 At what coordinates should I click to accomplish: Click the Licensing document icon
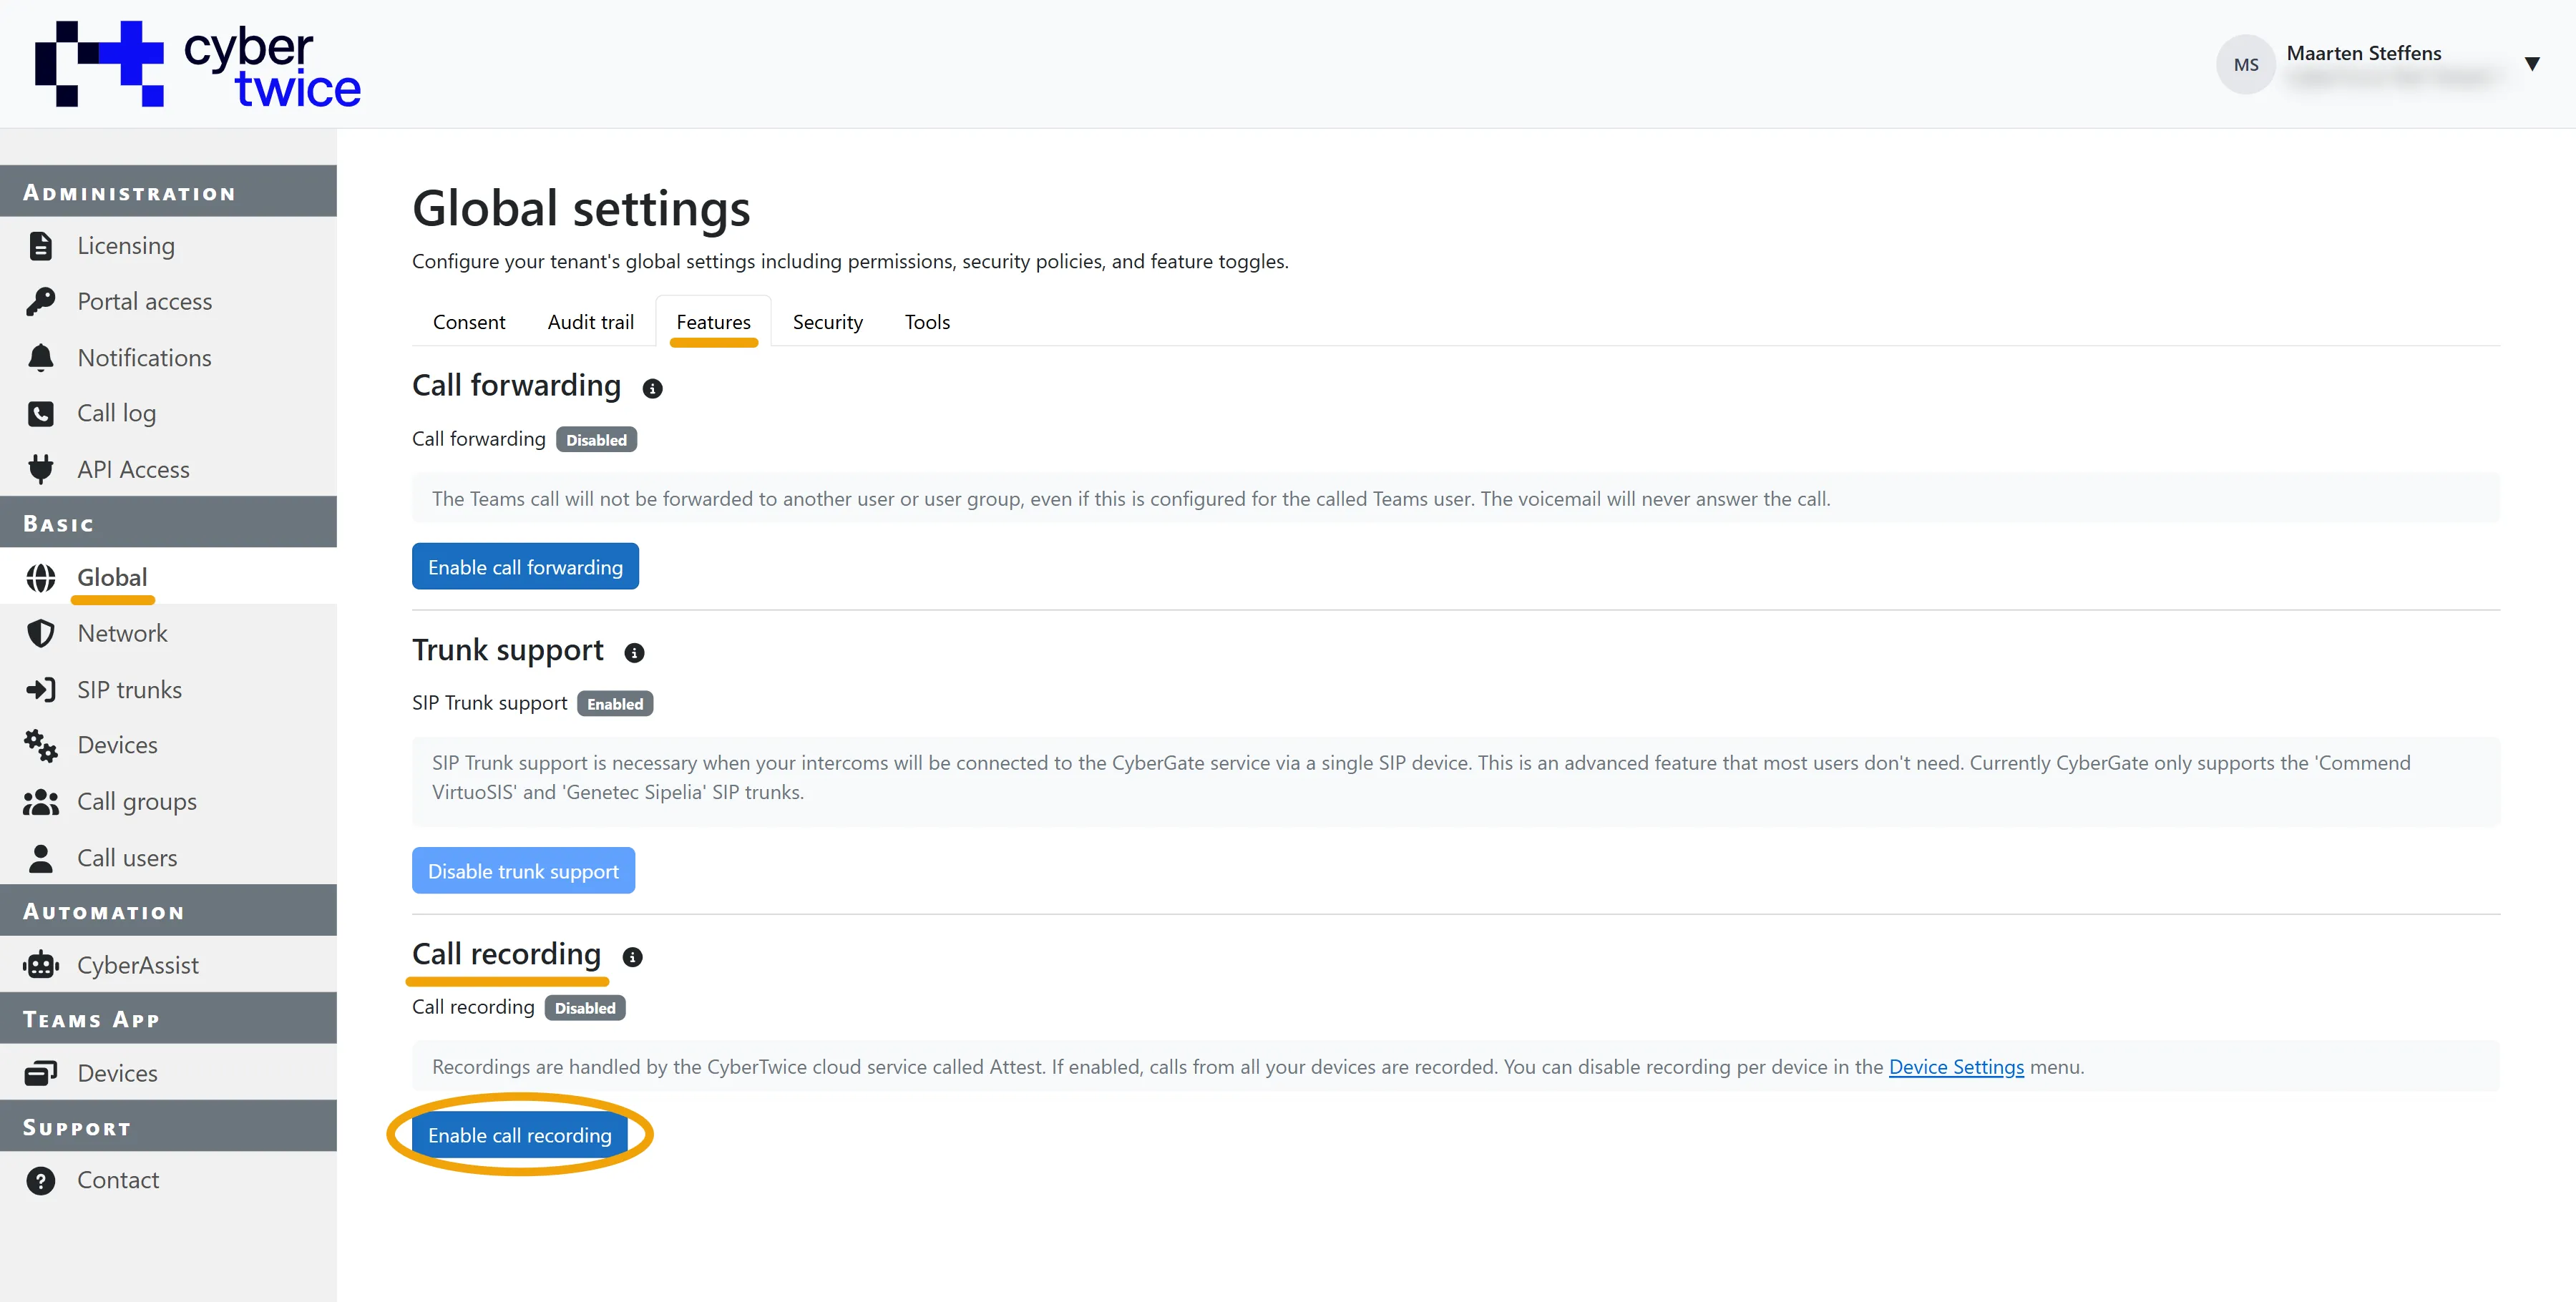coord(41,246)
